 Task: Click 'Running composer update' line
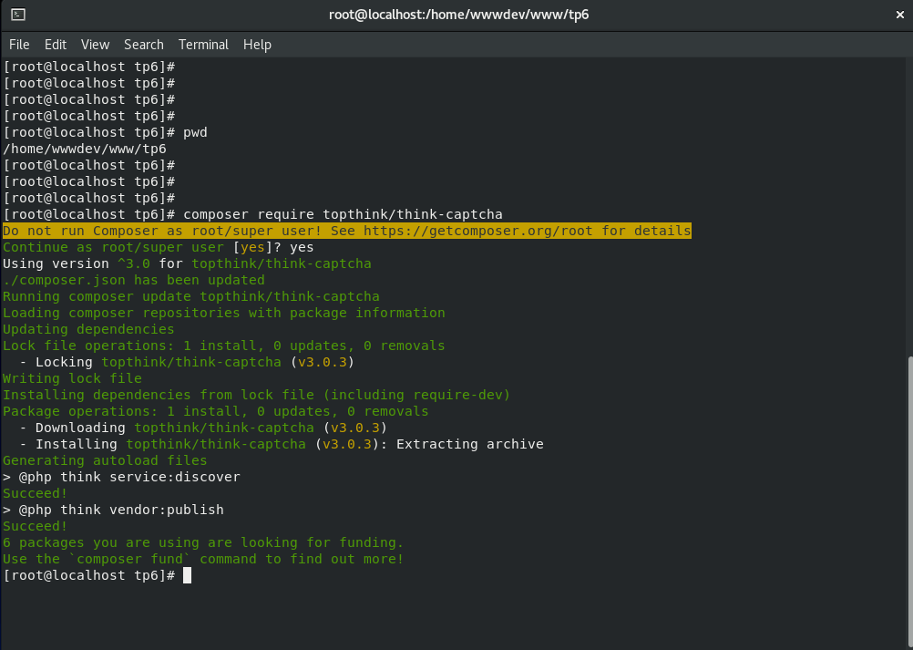pyautogui.click(x=191, y=296)
